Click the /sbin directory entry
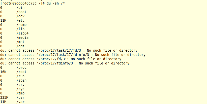The image size is (207, 104). pos(21,80)
